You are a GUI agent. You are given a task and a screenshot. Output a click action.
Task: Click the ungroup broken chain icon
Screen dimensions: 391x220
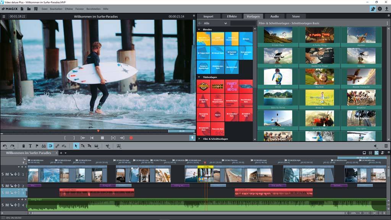click(x=64, y=146)
